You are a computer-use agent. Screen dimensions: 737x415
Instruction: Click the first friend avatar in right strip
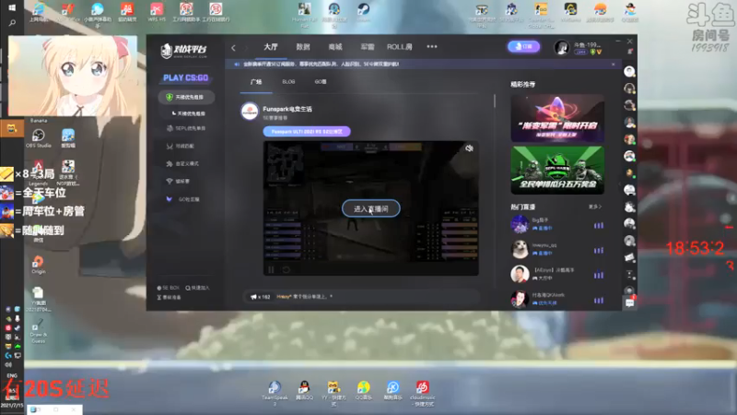(x=629, y=72)
